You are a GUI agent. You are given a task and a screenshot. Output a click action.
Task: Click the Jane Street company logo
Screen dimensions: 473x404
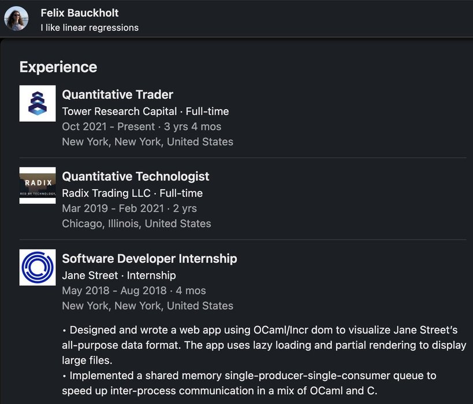pyautogui.click(x=38, y=267)
